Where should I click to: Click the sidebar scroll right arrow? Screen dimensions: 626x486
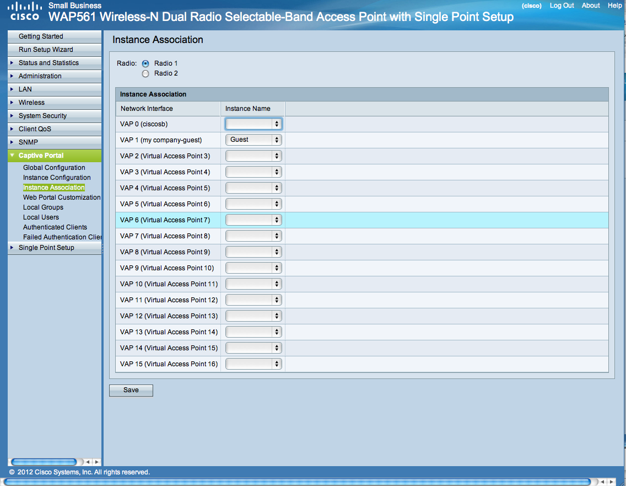tap(96, 462)
